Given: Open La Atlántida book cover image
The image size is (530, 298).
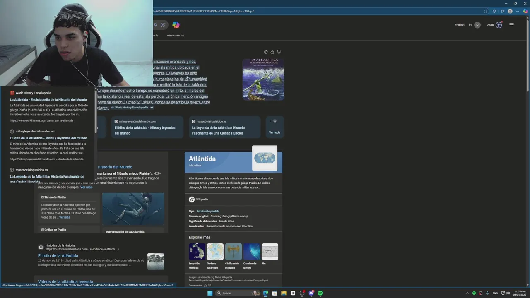Looking at the screenshot, I should point(263,79).
